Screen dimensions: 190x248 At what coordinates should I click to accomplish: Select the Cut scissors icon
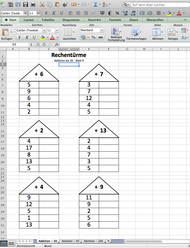click(x=42, y=4)
